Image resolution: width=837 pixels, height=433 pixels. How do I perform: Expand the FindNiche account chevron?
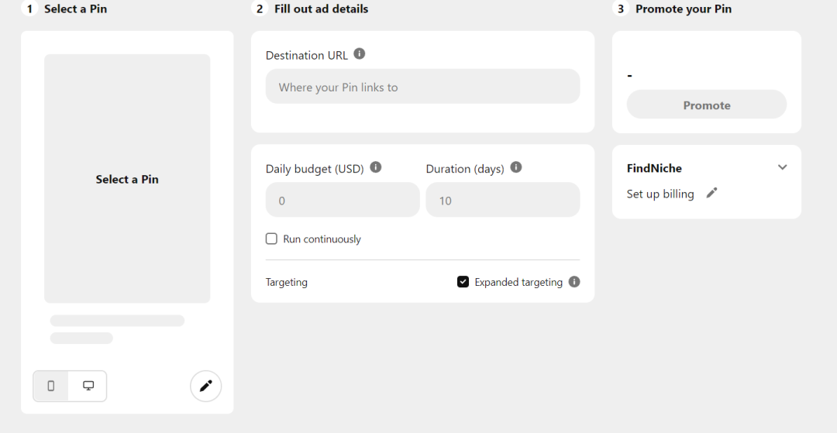point(782,167)
